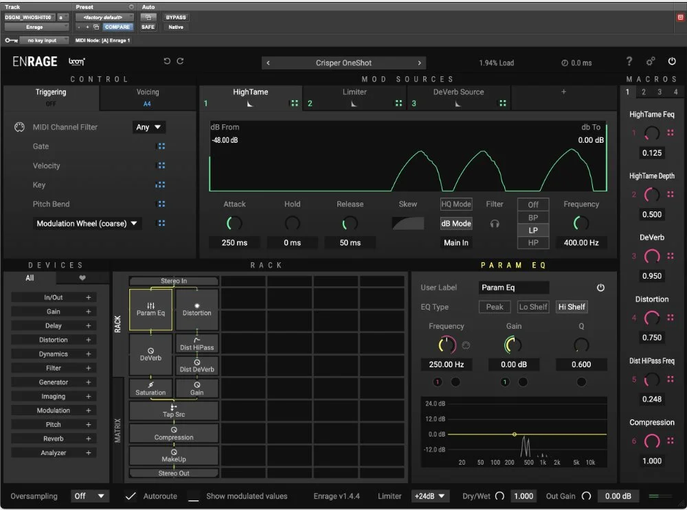Click the Dry/Wet knob
The height and width of the screenshot is (510, 687).
click(499, 496)
